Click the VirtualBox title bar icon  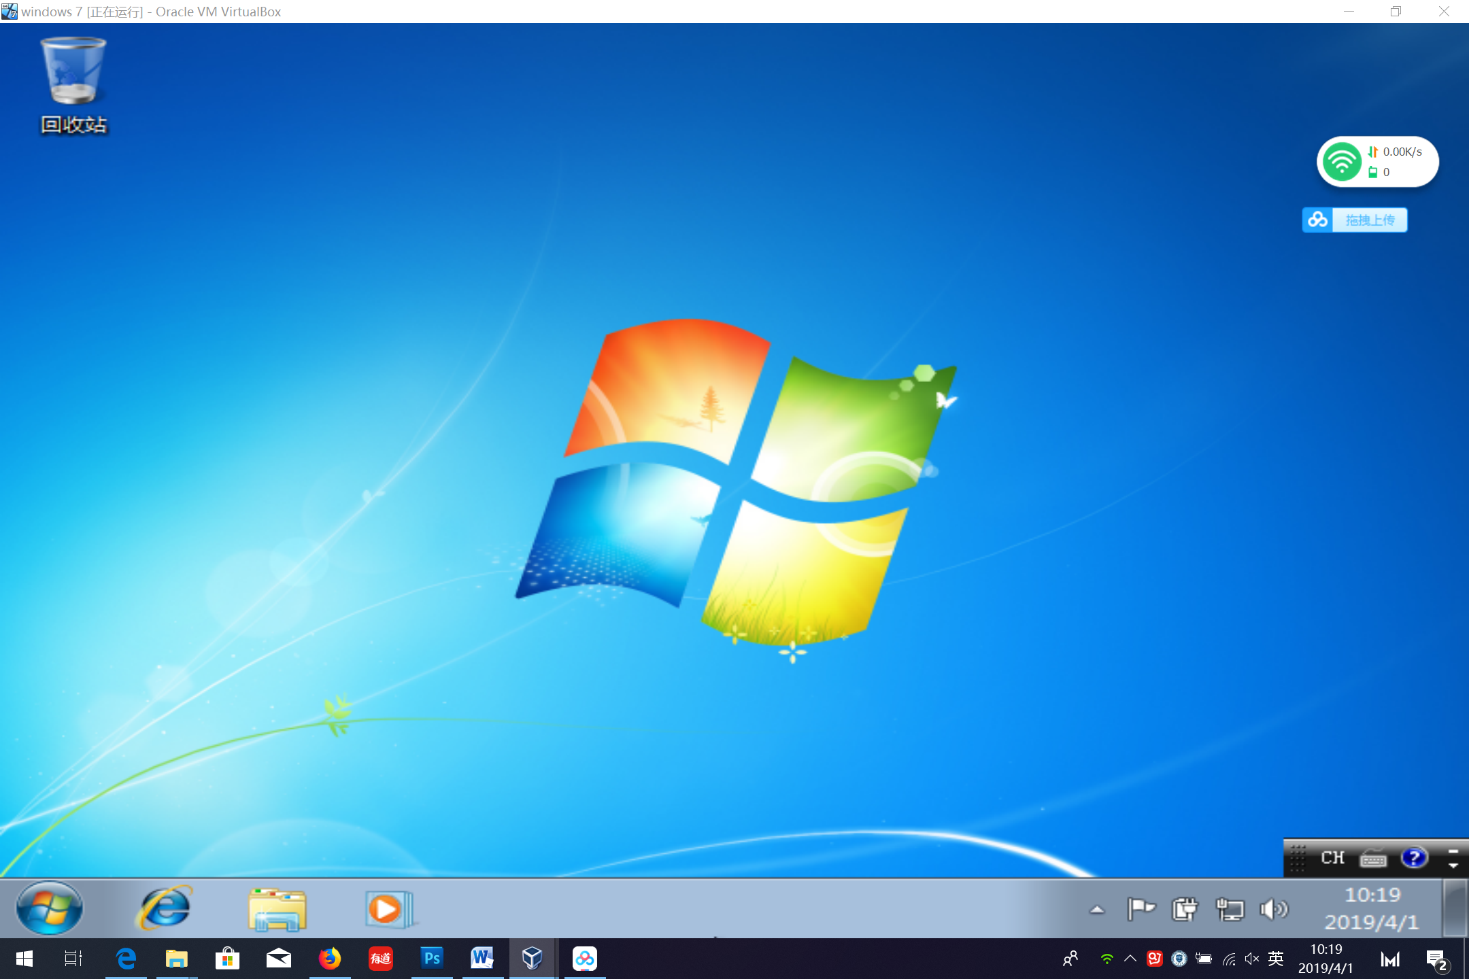pos(10,12)
